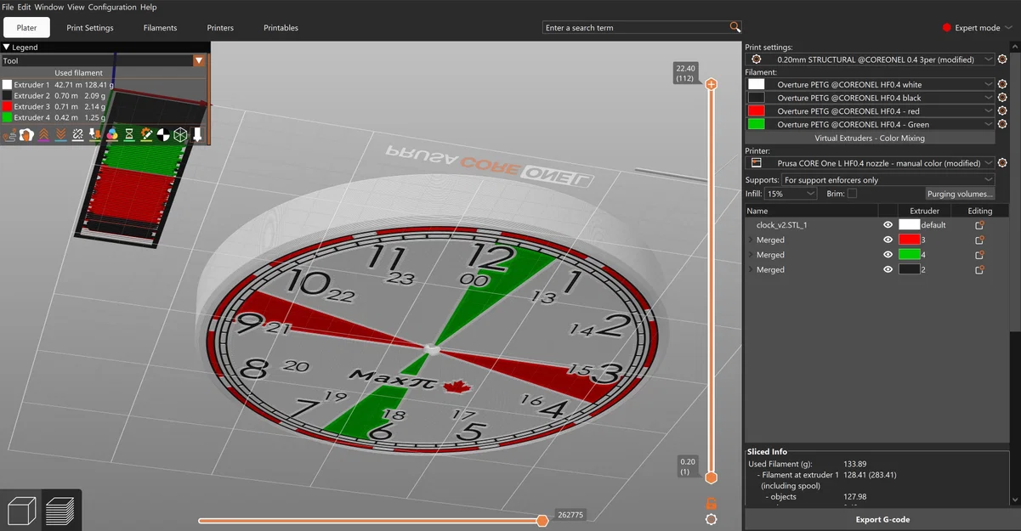Edit black filament preset gear icon
This screenshot has width=1021, height=531.
pos(1002,98)
